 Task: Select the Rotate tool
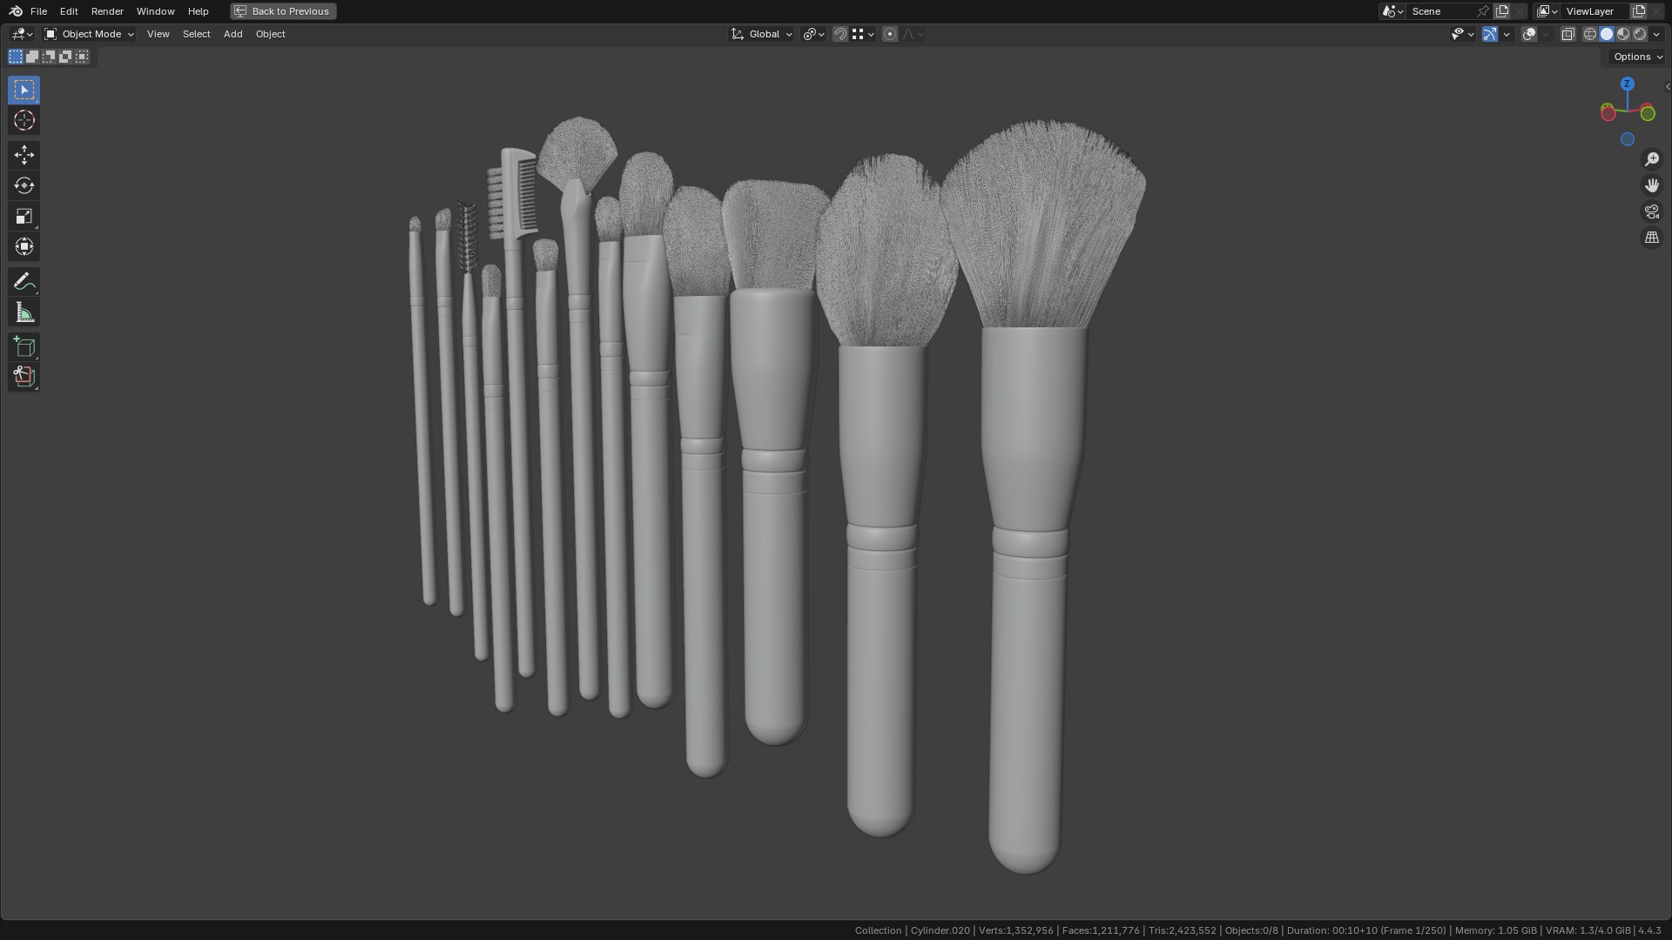[24, 185]
